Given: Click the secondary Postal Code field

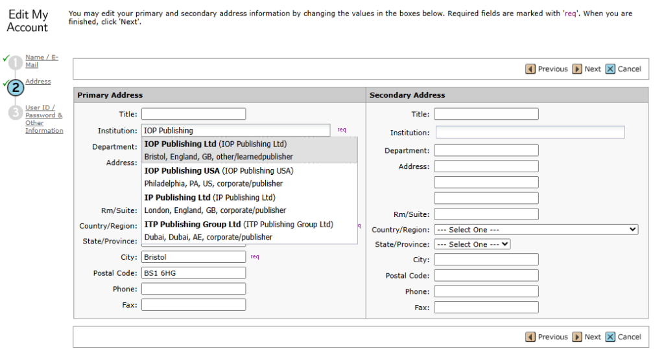Looking at the screenshot, I should coord(486,275).
